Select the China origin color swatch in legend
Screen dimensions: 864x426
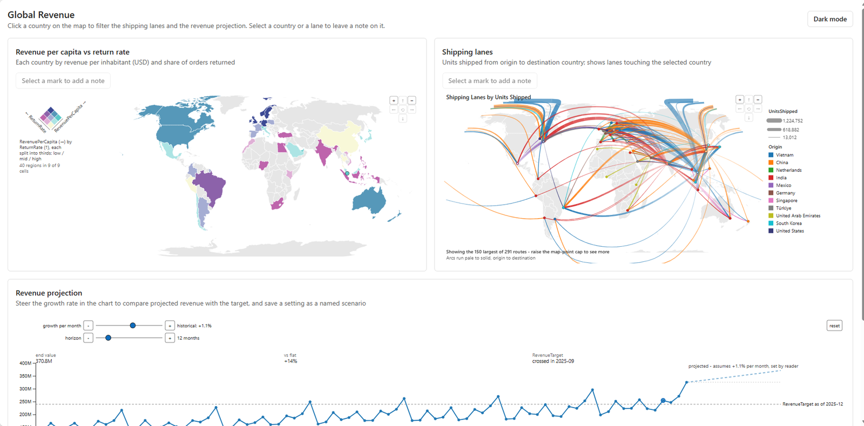(x=771, y=163)
